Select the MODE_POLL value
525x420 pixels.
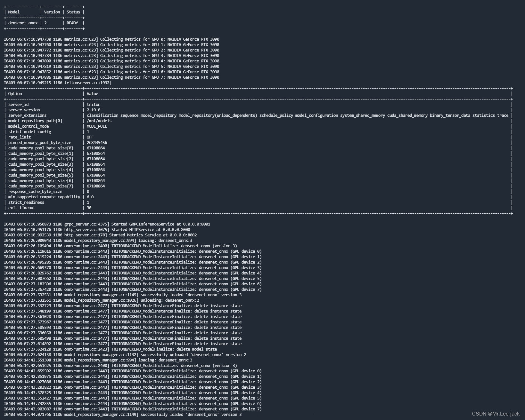pos(97,126)
